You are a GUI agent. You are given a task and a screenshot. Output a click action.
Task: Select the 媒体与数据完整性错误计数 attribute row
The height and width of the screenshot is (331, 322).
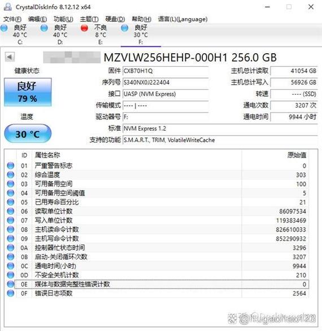[162, 284]
